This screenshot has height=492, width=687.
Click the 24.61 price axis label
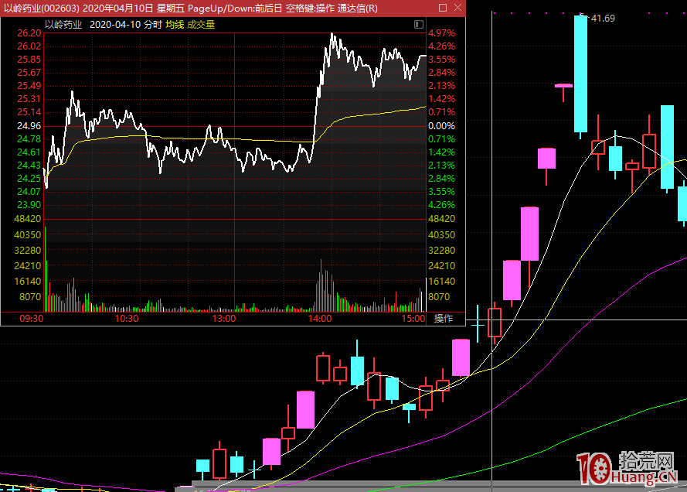pyautogui.click(x=29, y=152)
